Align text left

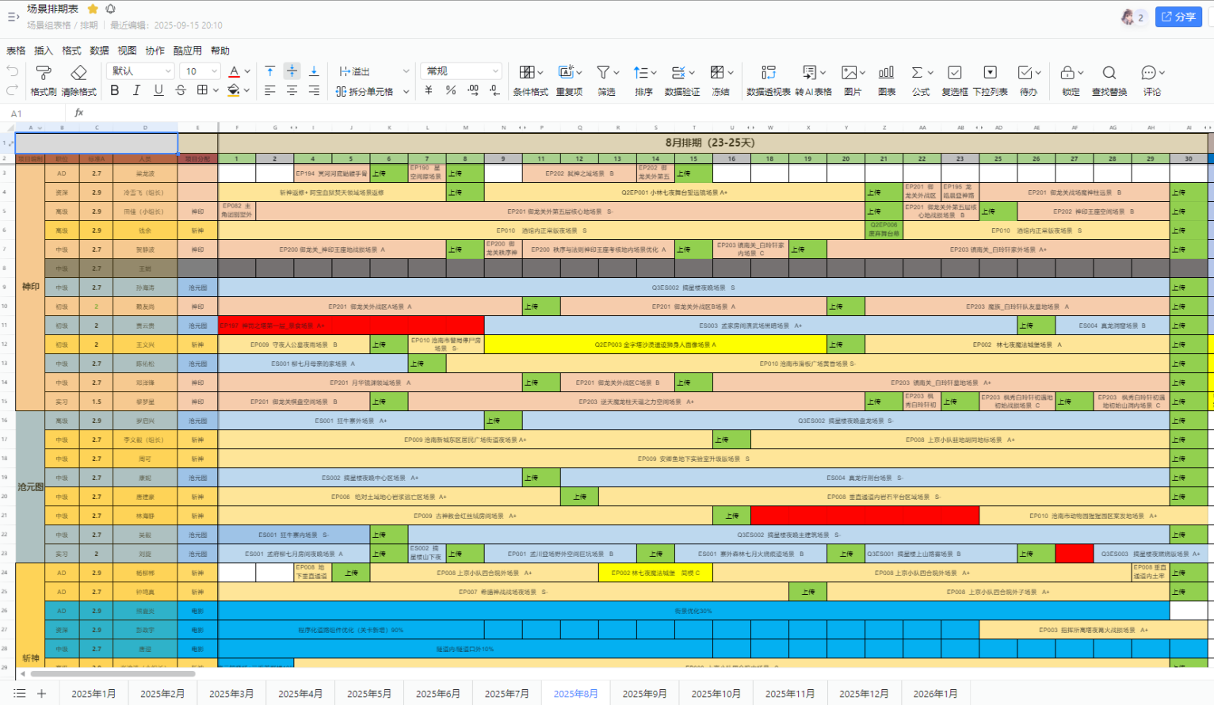pyautogui.click(x=270, y=91)
